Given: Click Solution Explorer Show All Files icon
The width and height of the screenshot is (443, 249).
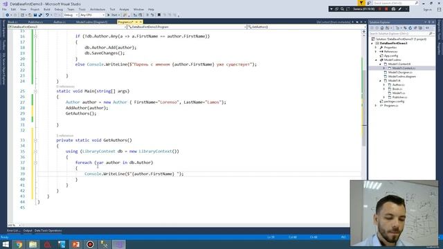Looking at the screenshot, I should tap(420, 28).
